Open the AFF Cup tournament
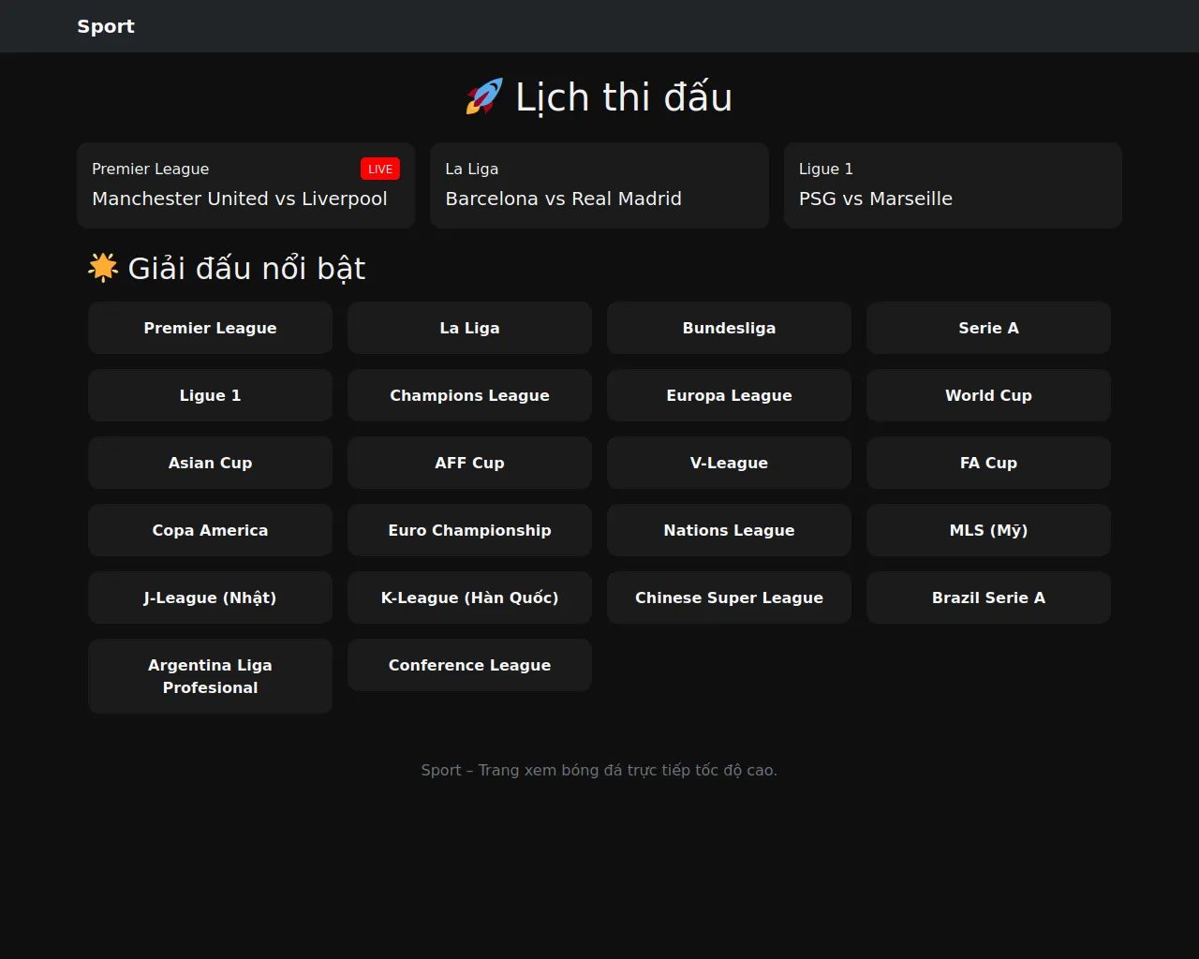Image resolution: width=1199 pixels, height=959 pixels. (x=469, y=463)
